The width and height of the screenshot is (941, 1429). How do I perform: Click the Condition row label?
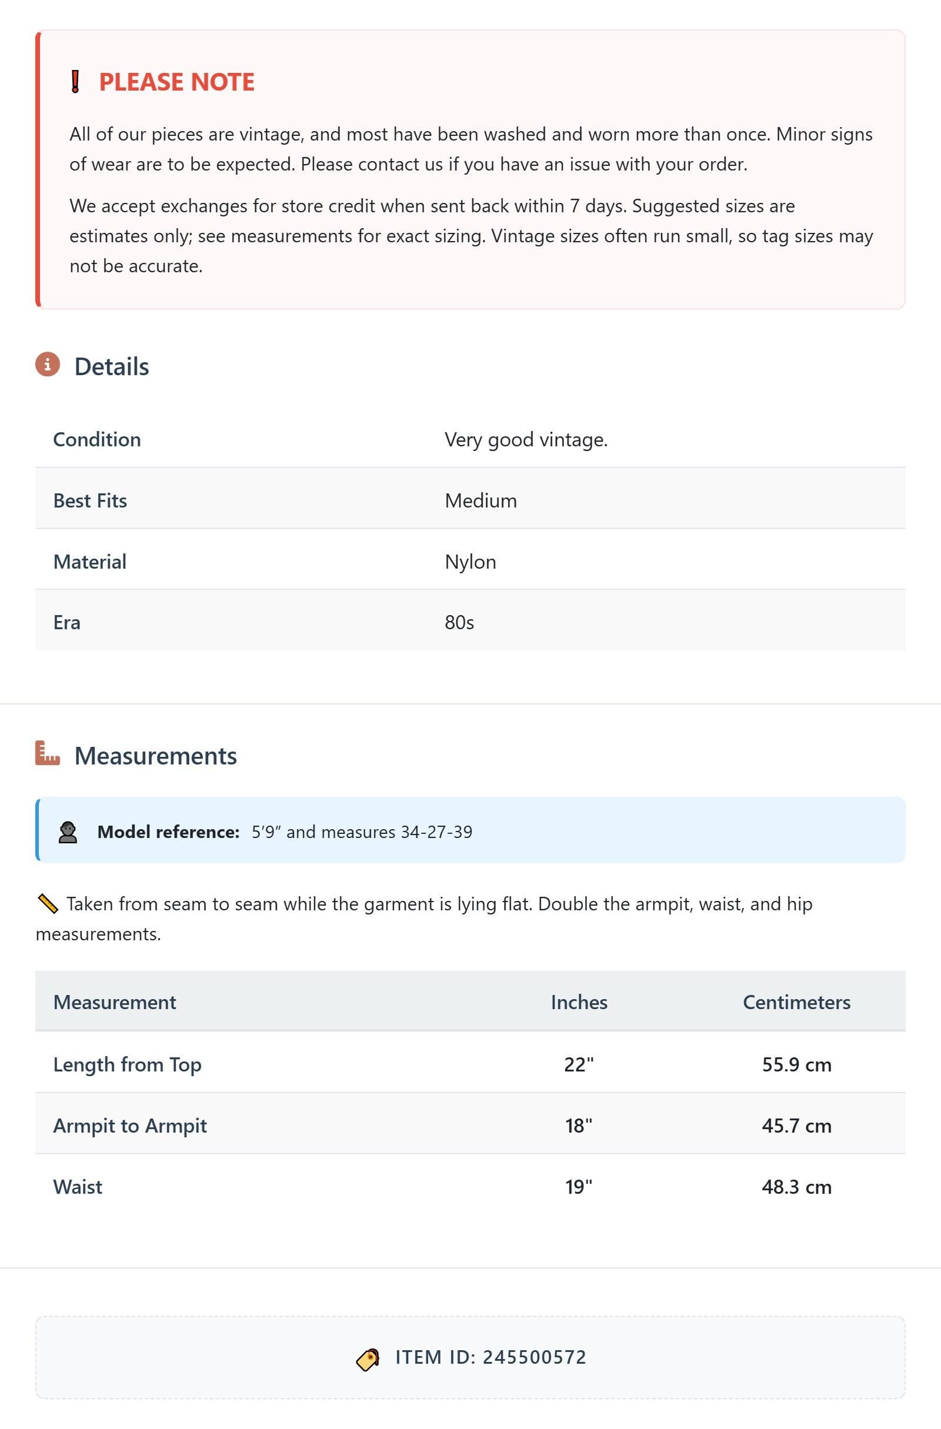96,439
